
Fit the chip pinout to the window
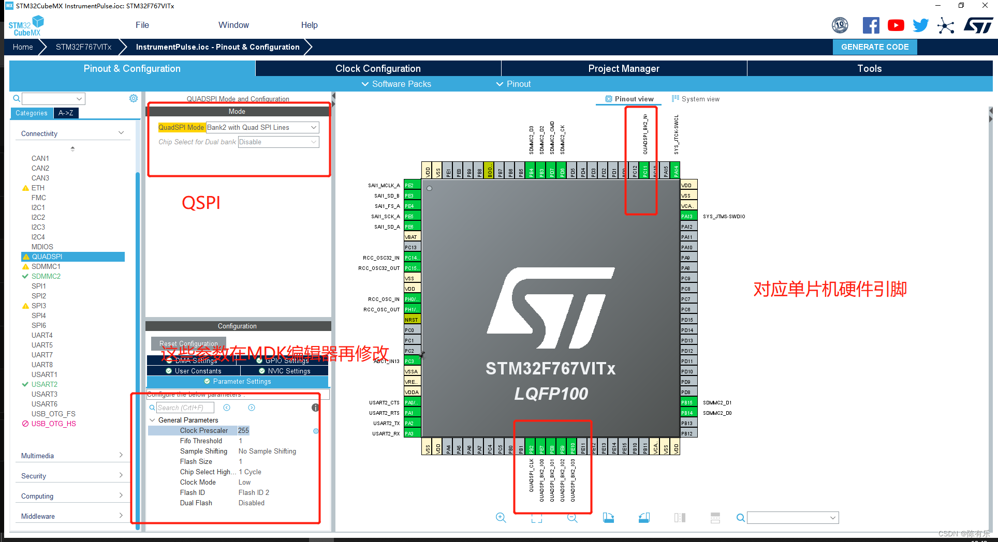click(x=537, y=518)
